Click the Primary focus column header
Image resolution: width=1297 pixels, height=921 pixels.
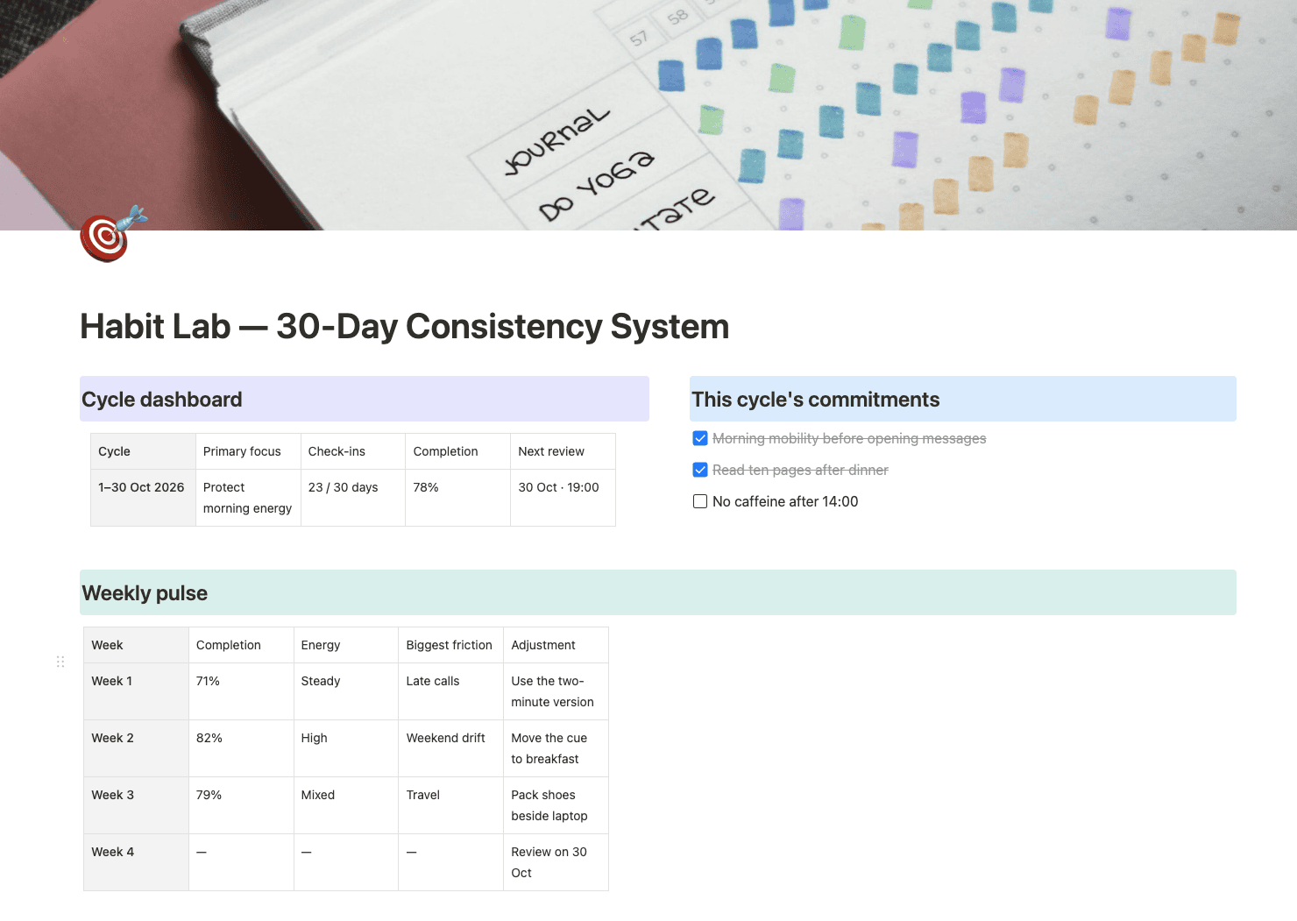tap(248, 451)
